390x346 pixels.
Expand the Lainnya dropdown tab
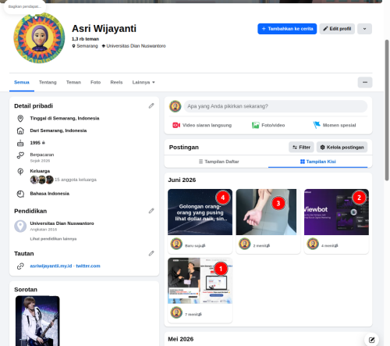(x=144, y=82)
